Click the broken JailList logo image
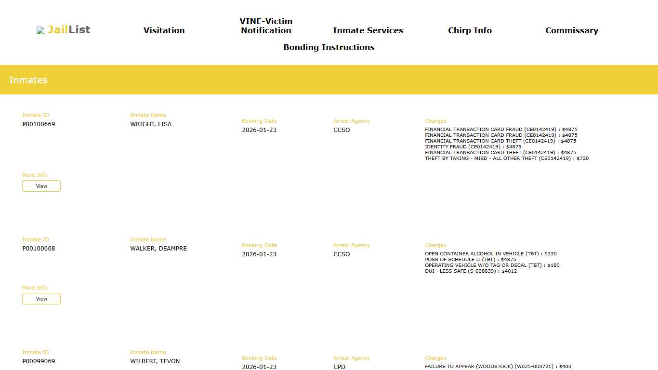The height and width of the screenshot is (370, 658). pyautogui.click(x=40, y=30)
